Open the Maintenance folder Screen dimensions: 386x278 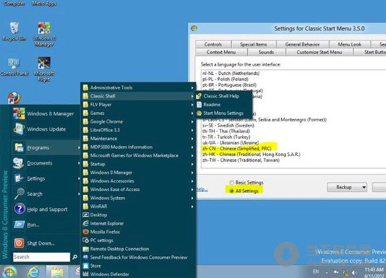[x=138, y=139]
